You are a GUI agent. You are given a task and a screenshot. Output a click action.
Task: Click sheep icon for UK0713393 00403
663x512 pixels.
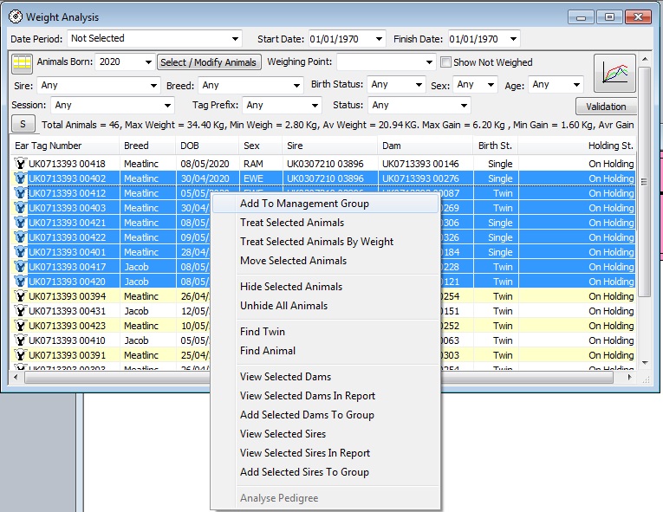[x=20, y=208]
